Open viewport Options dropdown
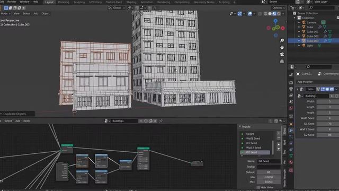Viewport: 339px width, 191px height. (x=279, y=8)
